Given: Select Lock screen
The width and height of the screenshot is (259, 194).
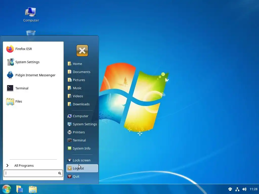Looking at the screenshot, I should point(82,160).
